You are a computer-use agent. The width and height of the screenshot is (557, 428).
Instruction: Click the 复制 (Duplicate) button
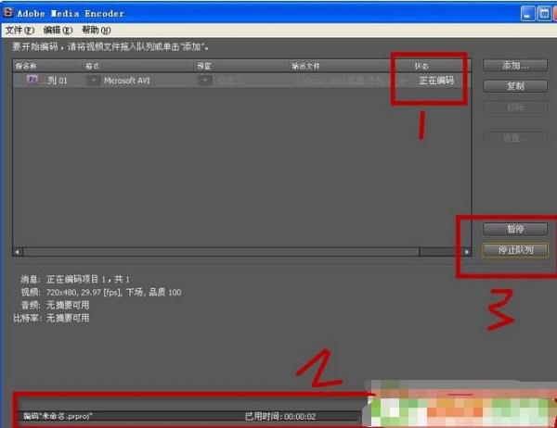click(x=514, y=86)
